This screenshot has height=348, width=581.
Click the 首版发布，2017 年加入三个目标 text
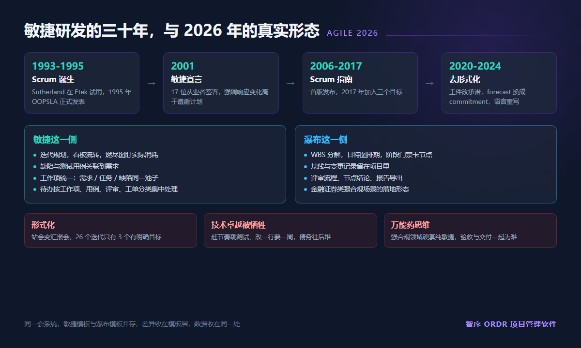pyautogui.click(x=356, y=92)
